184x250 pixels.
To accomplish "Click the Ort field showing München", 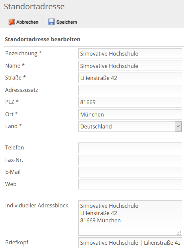I will 130,114.
